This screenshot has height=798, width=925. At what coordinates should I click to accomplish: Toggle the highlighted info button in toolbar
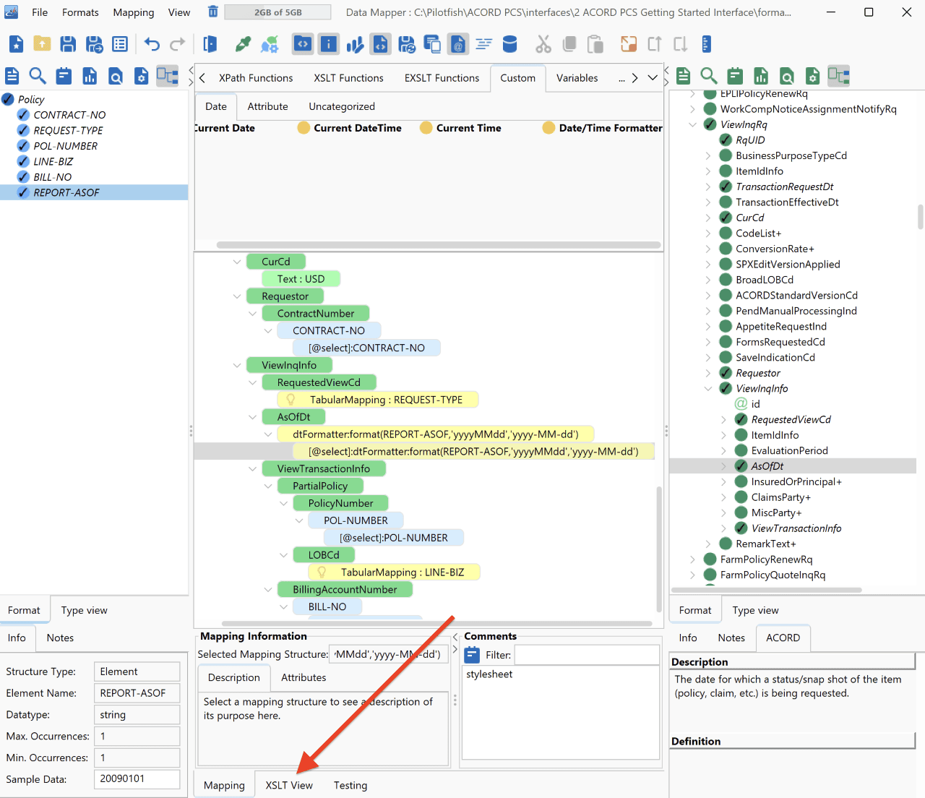pyautogui.click(x=329, y=44)
